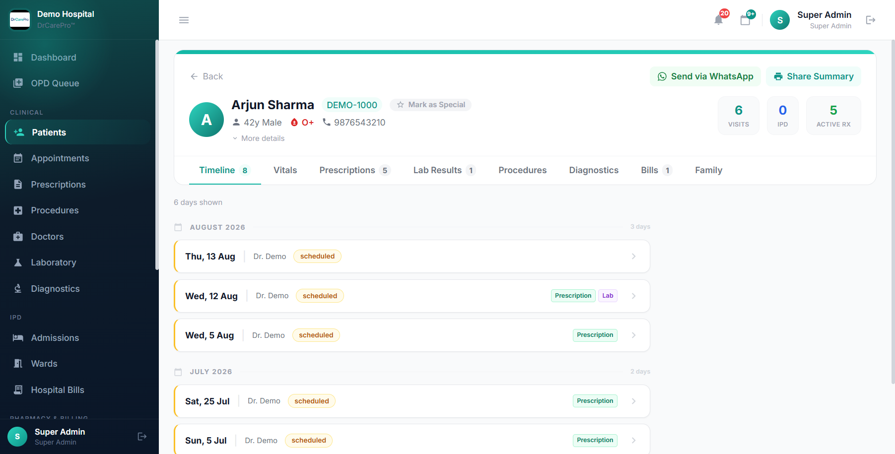
Task: Open the Family tab
Action: pos(708,170)
